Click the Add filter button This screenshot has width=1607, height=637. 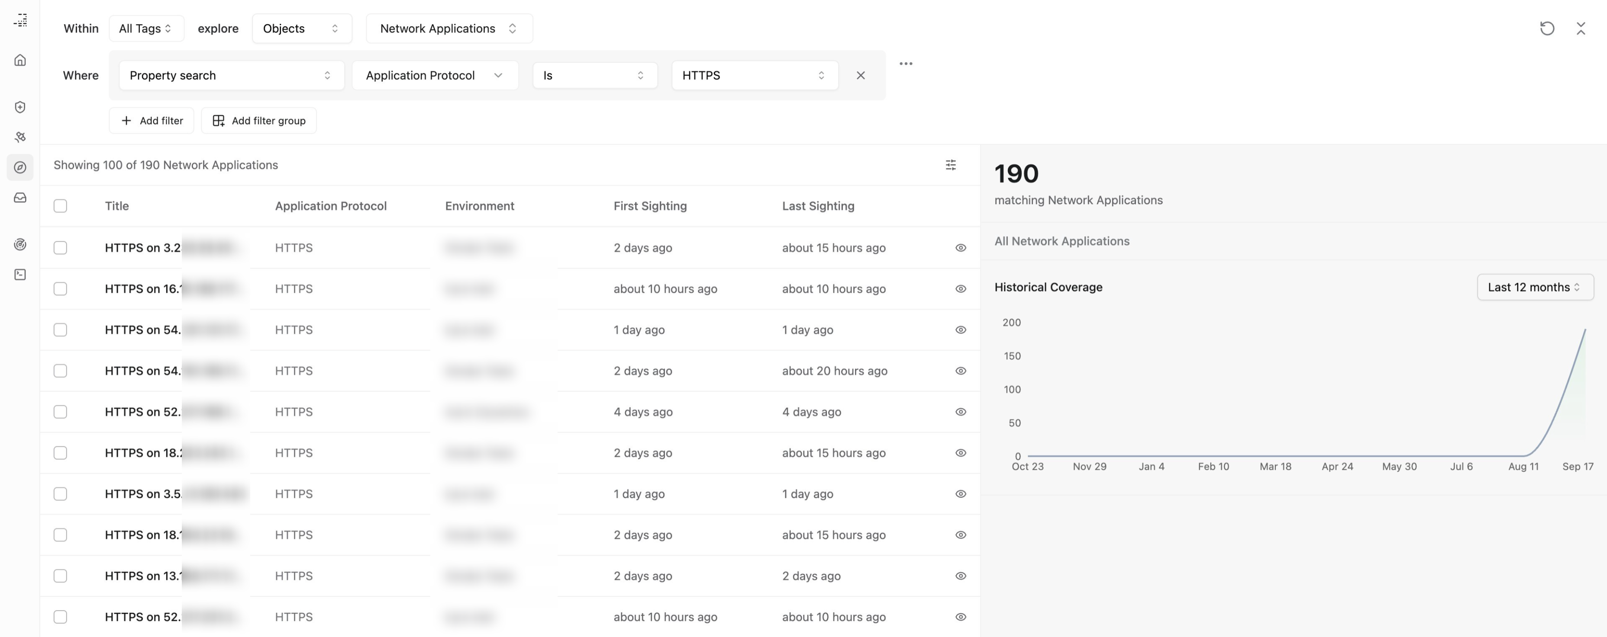point(152,121)
